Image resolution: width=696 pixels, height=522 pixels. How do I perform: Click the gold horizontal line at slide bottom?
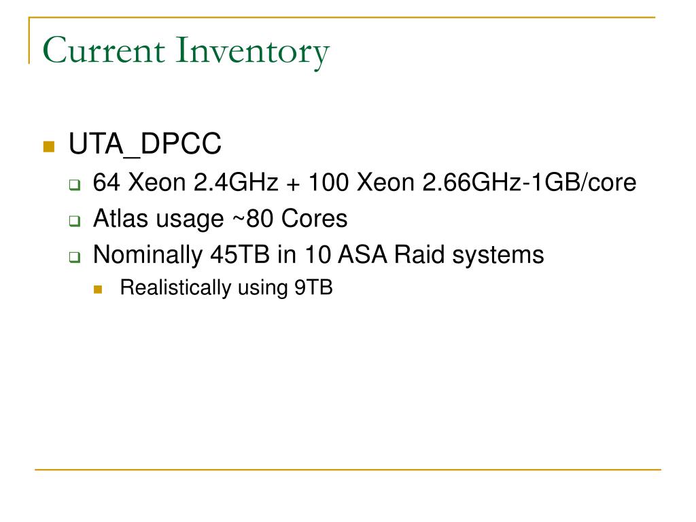tap(348, 469)
